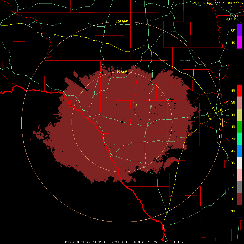
Task: Click the WS legend label
Action: click(x=233, y=151)
